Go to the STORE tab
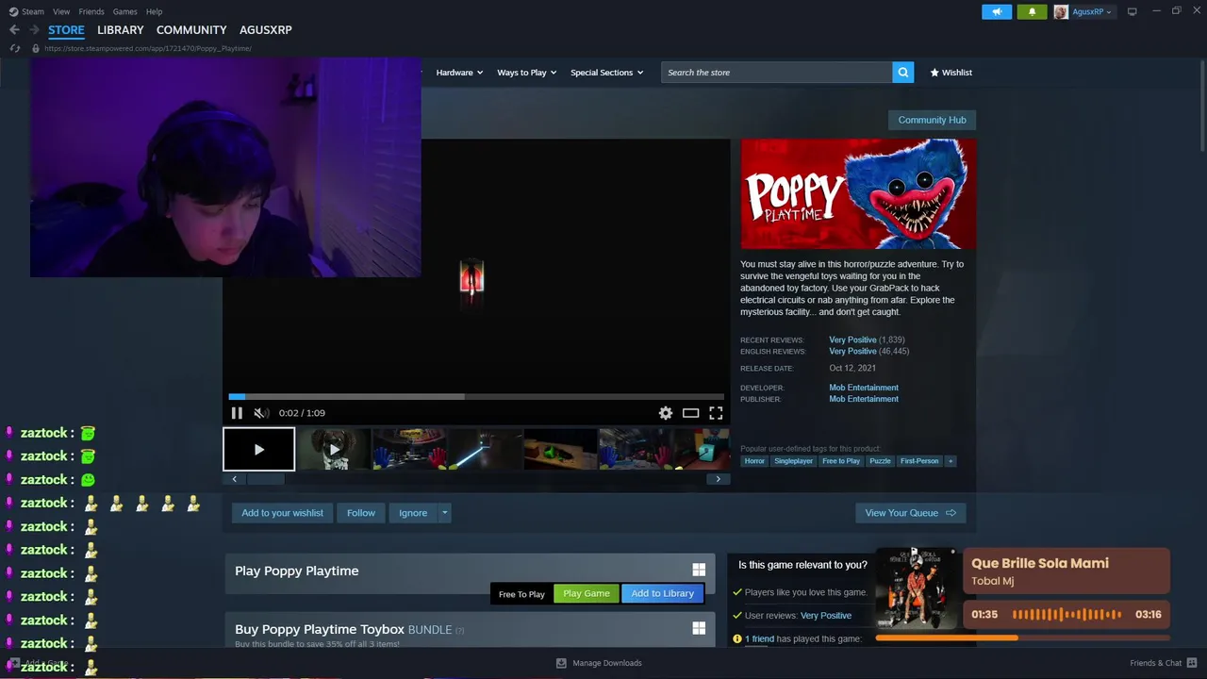This screenshot has height=679, width=1207. tap(66, 30)
